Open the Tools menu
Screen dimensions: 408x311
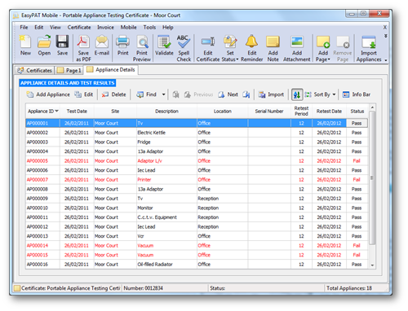click(x=149, y=28)
